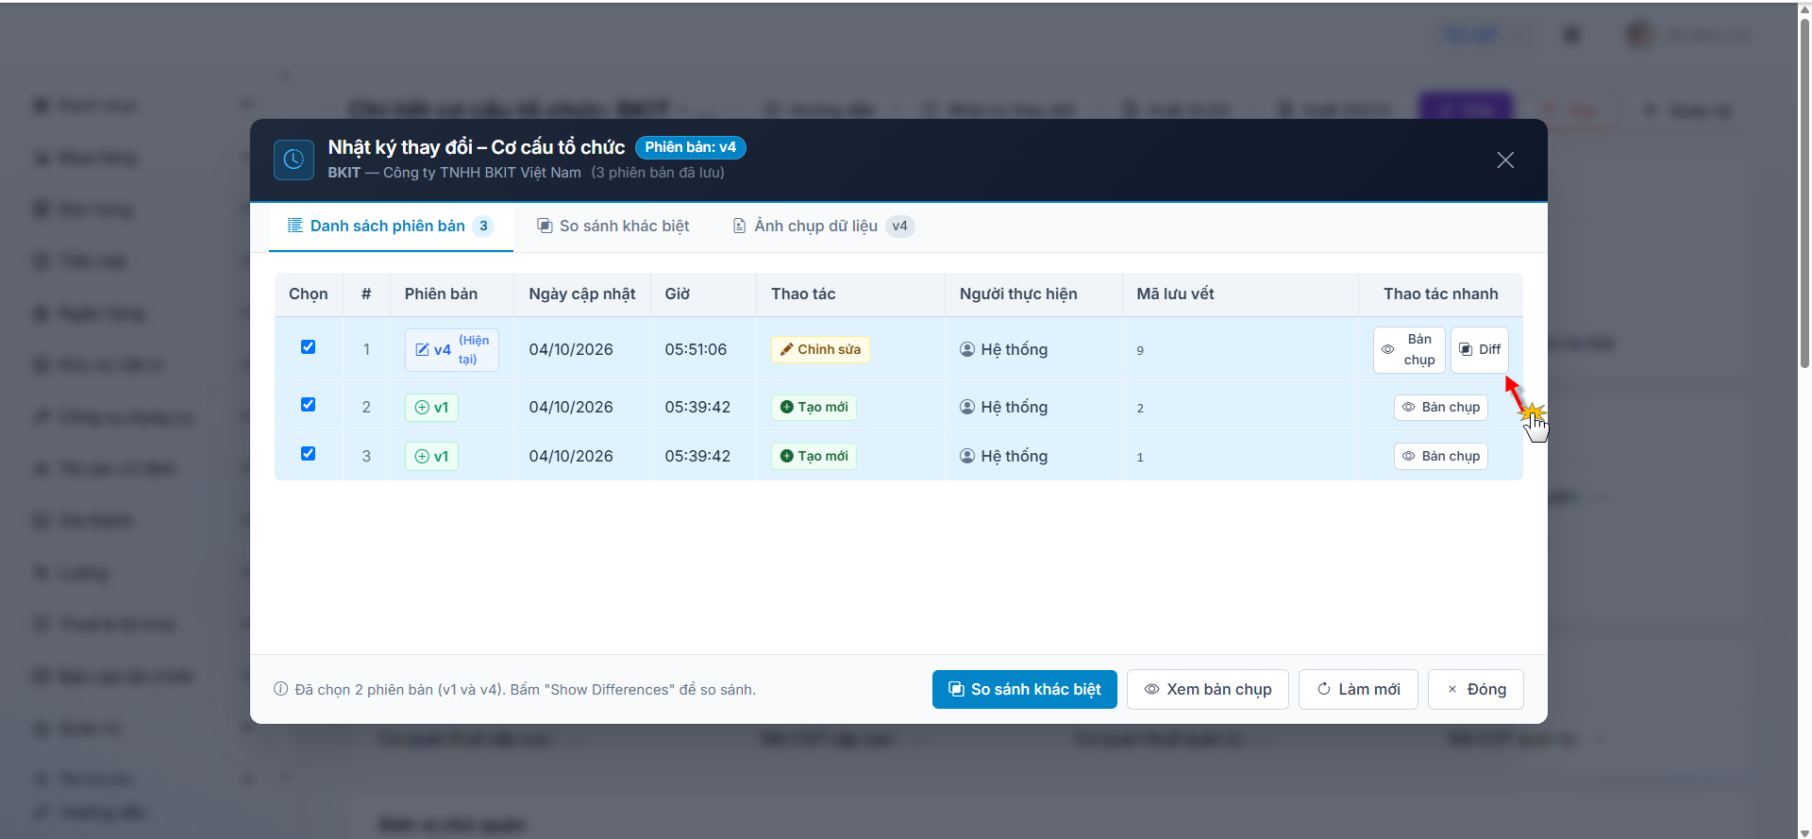Viewport: 1812px width, 839px height.
Task: Click the Tạo mới tag in row 3
Action: pyautogui.click(x=814, y=457)
